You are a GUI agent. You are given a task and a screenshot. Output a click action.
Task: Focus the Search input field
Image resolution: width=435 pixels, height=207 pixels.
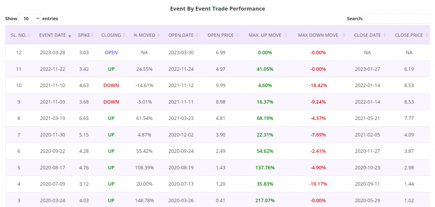pyautogui.click(x=398, y=18)
